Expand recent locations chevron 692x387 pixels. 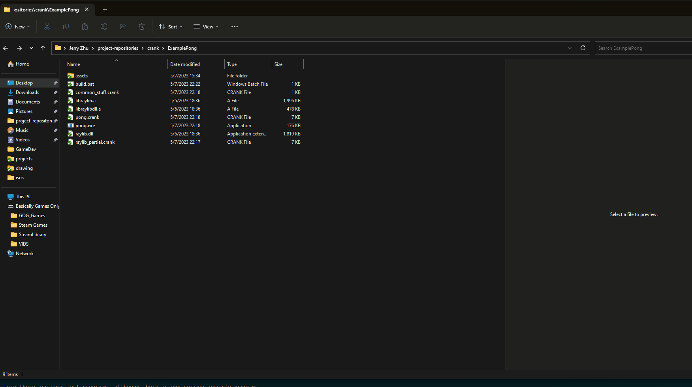31,48
